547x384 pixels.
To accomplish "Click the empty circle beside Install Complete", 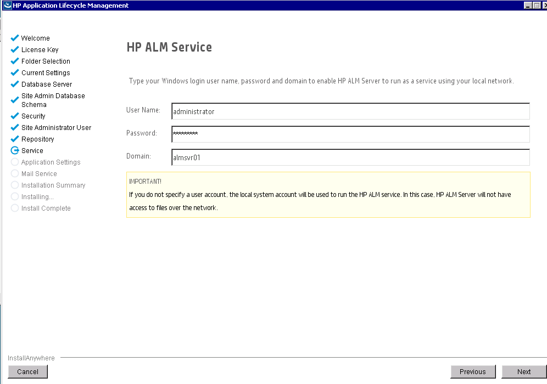I will tap(15, 208).
